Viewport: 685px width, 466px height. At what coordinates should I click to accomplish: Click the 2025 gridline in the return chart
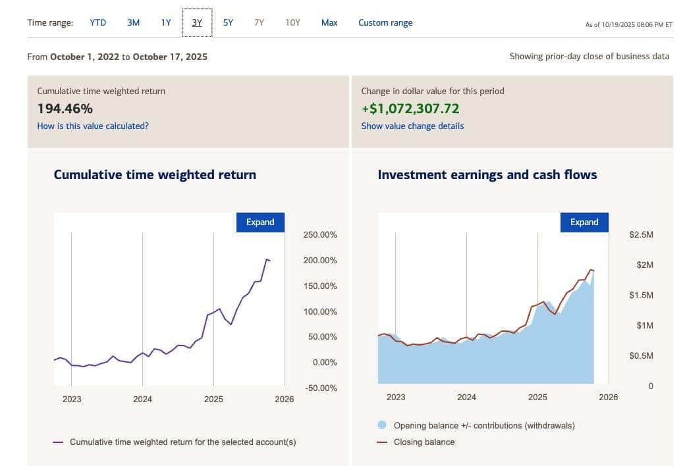coord(213,296)
